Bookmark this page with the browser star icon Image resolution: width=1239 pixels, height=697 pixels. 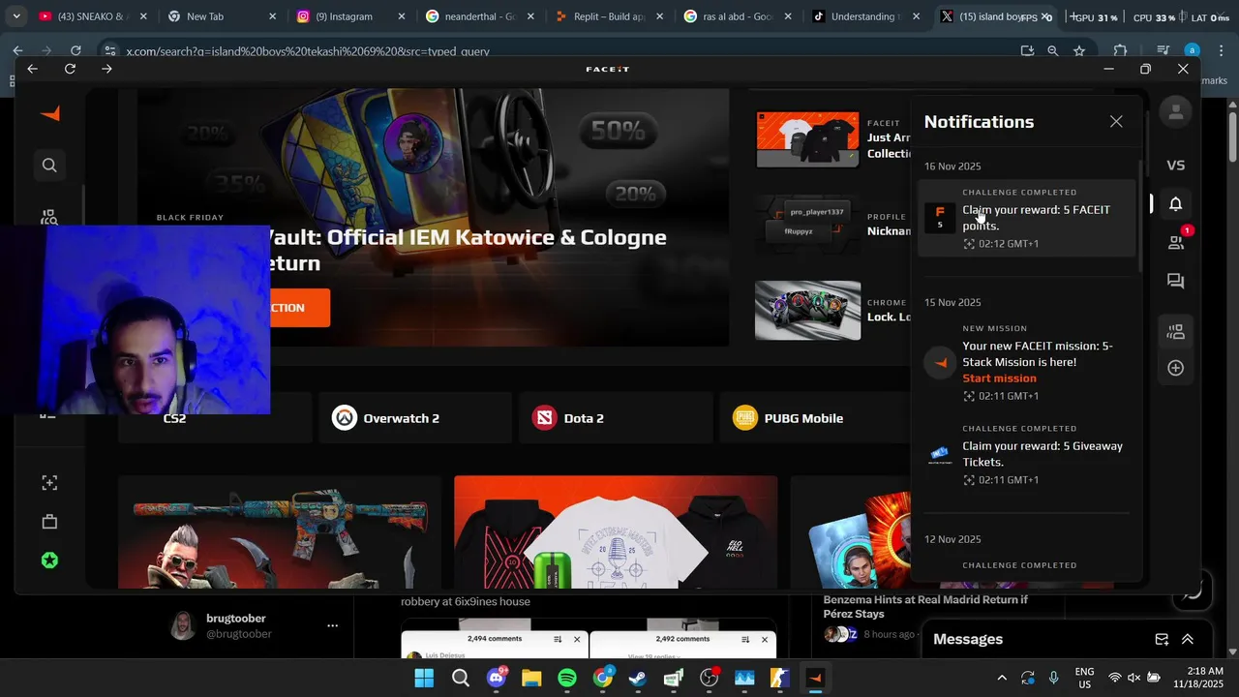coord(1079,51)
